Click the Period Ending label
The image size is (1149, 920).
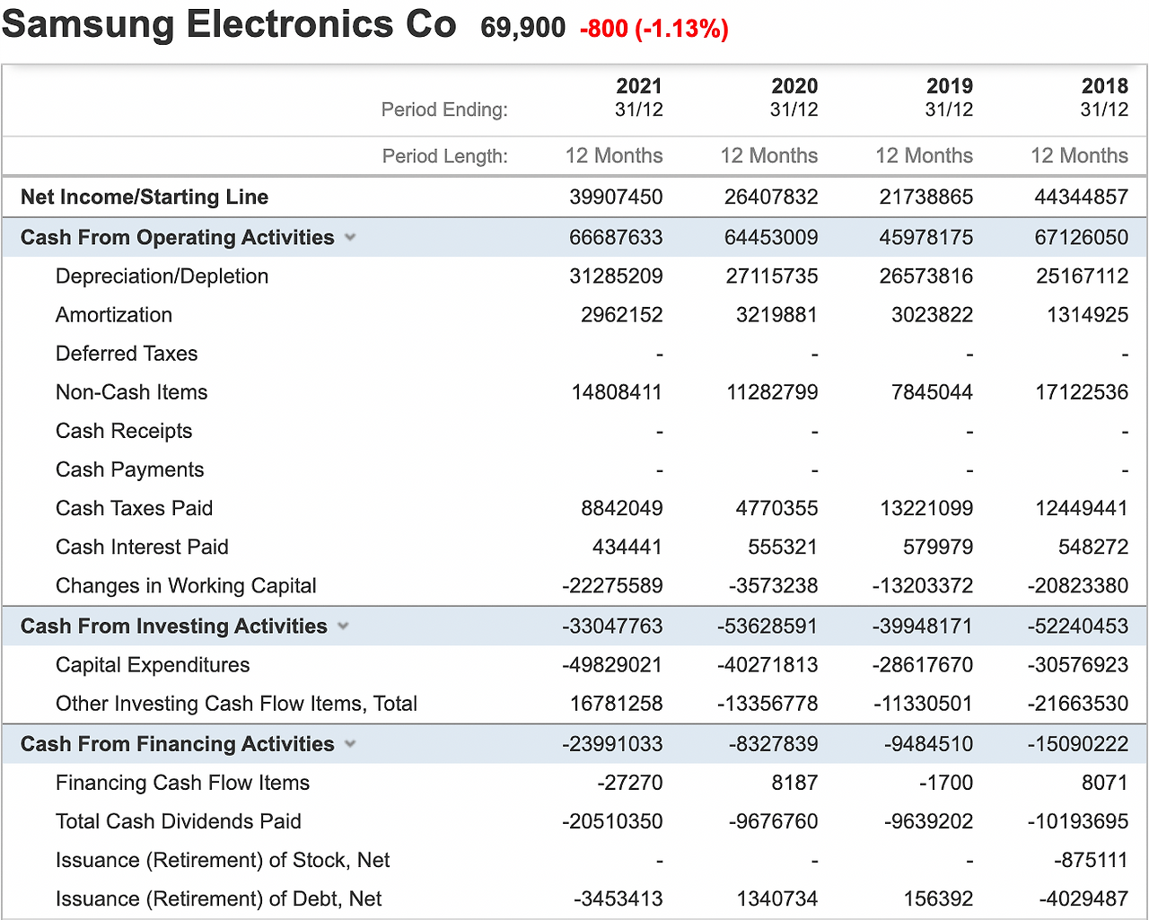pyautogui.click(x=444, y=110)
